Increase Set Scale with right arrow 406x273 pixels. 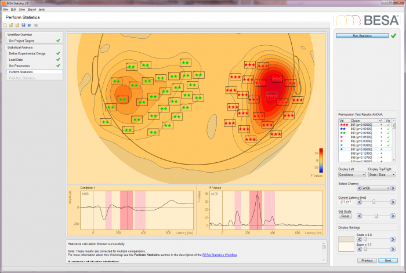pos(393,216)
